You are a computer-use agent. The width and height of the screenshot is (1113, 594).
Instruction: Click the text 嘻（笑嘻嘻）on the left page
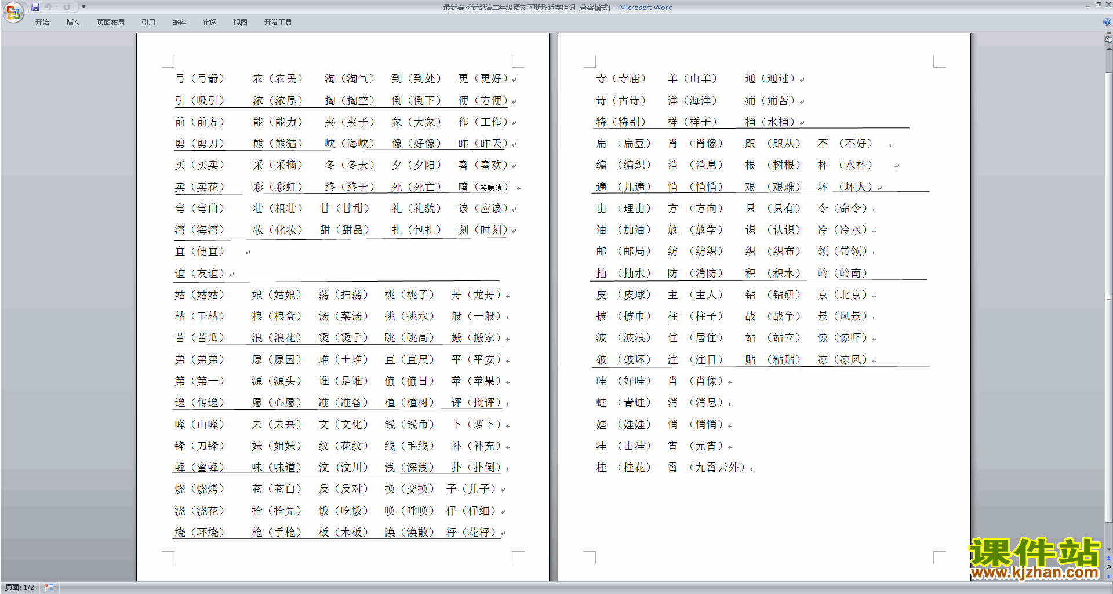pos(483,187)
